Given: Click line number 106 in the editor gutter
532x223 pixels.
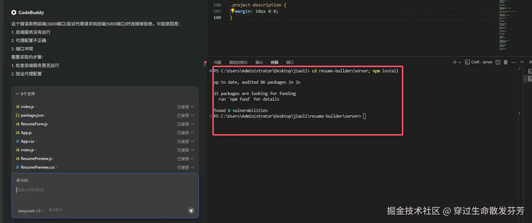Looking at the screenshot, I should [217, 5].
